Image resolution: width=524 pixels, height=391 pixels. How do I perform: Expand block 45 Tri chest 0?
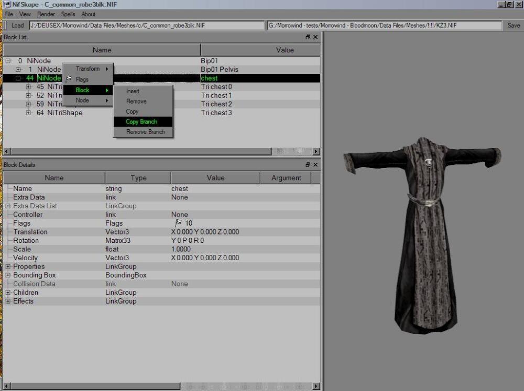click(x=28, y=87)
